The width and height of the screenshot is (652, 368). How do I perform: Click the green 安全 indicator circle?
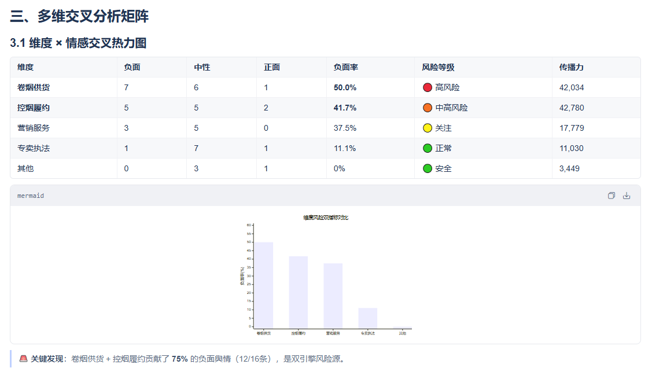tap(428, 168)
